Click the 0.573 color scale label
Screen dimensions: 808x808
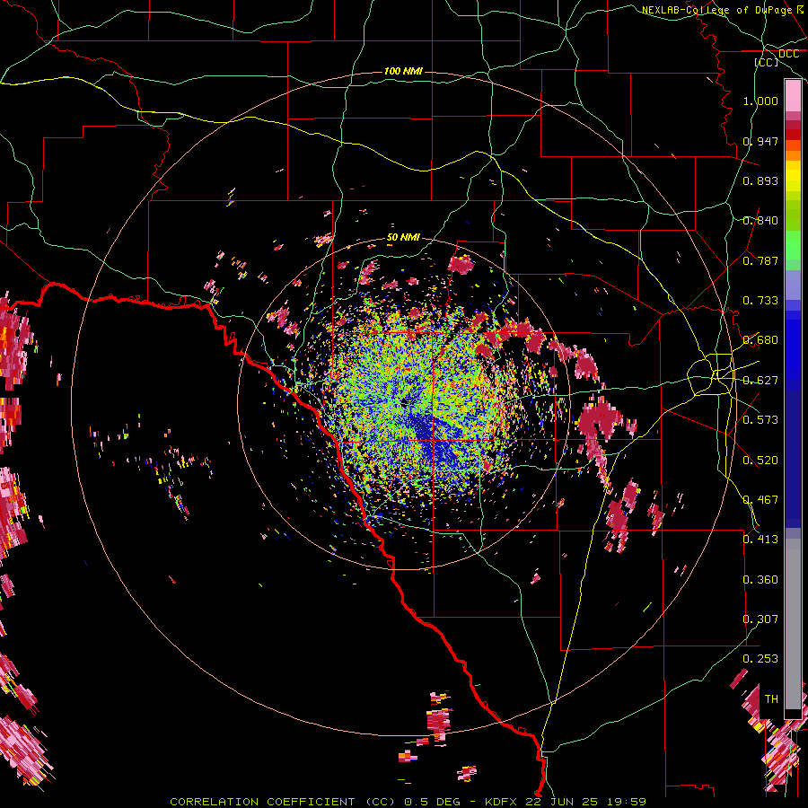[x=760, y=420]
